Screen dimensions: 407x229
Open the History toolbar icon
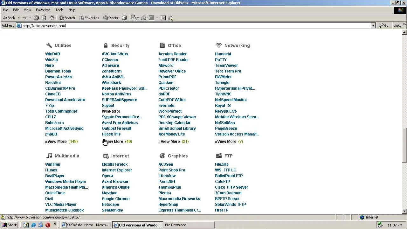(125, 18)
